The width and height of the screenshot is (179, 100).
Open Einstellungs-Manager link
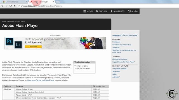[x=120, y=59]
